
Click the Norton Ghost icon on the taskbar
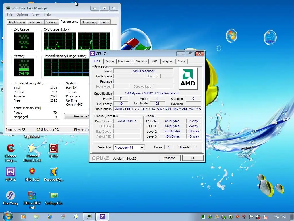point(76,217)
